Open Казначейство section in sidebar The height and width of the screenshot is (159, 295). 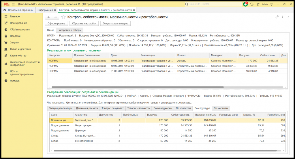pos(18,56)
